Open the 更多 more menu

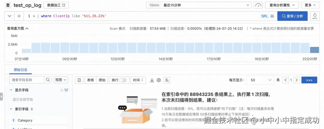pyautogui.click(x=310, y=5)
